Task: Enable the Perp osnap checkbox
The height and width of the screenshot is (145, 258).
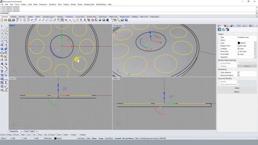Action: pos(37,135)
